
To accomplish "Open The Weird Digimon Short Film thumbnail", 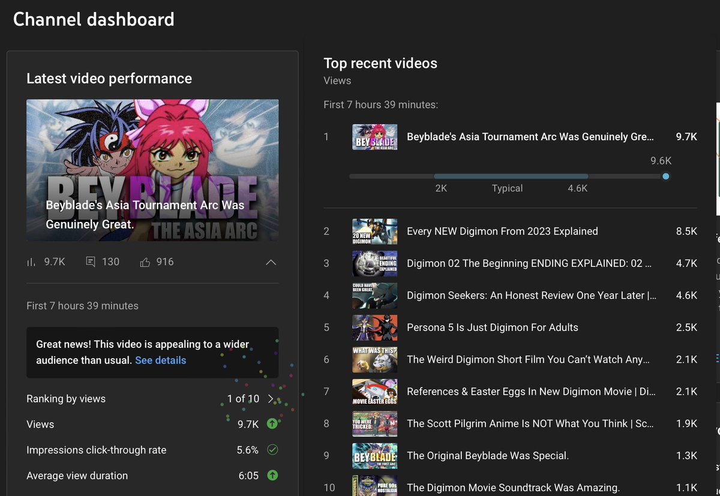I will click(x=374, y=359).
